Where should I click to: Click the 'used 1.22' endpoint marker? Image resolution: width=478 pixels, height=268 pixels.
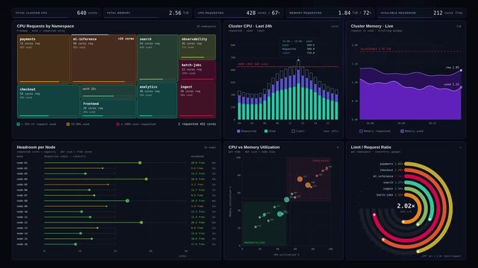pos(461,87)
